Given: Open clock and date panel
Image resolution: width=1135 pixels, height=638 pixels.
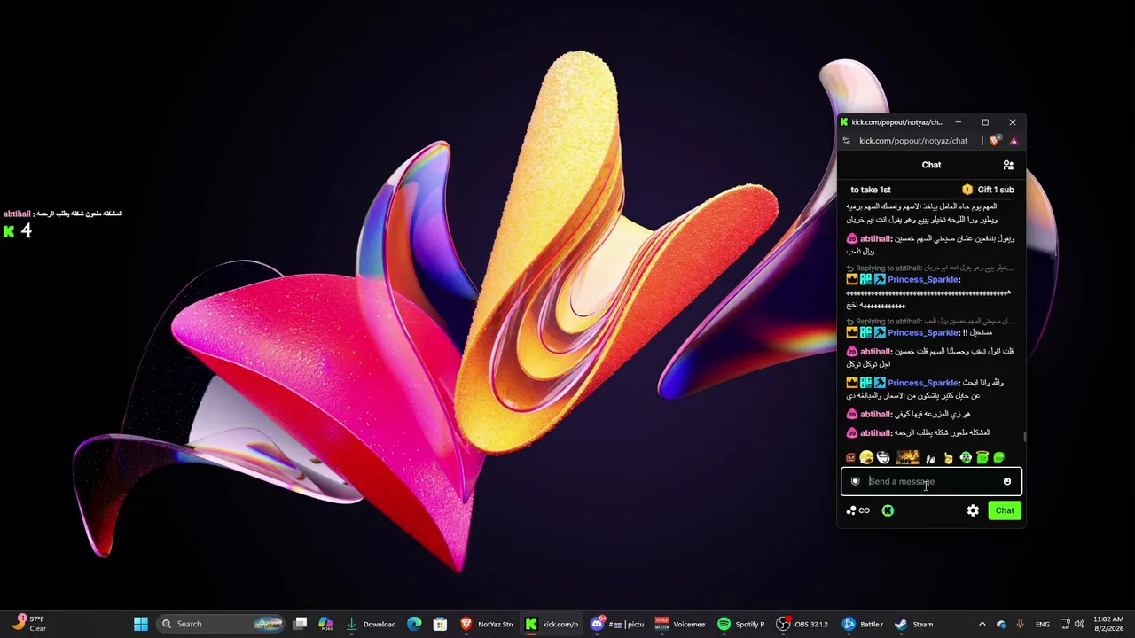Looking at the screenshot, I should click(x=1108, y=624).
